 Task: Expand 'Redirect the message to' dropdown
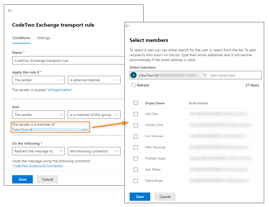pyautogui.click(x=39, y=151)
